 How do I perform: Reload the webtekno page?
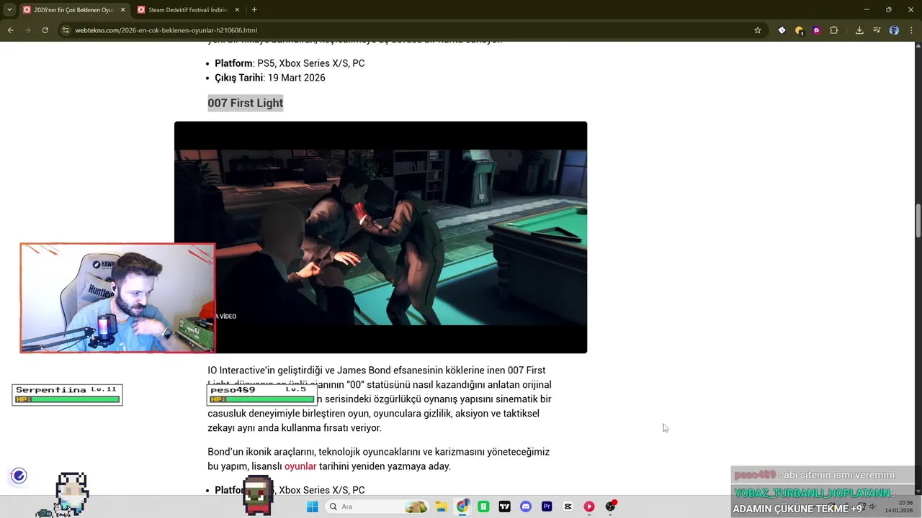pyautogui.click(x=45, y=30)
